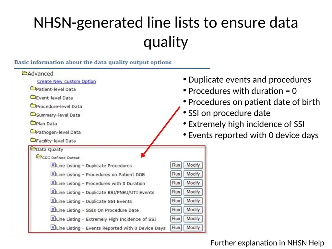Expand the Facility-level Data folder icon

tap(33, 140)
